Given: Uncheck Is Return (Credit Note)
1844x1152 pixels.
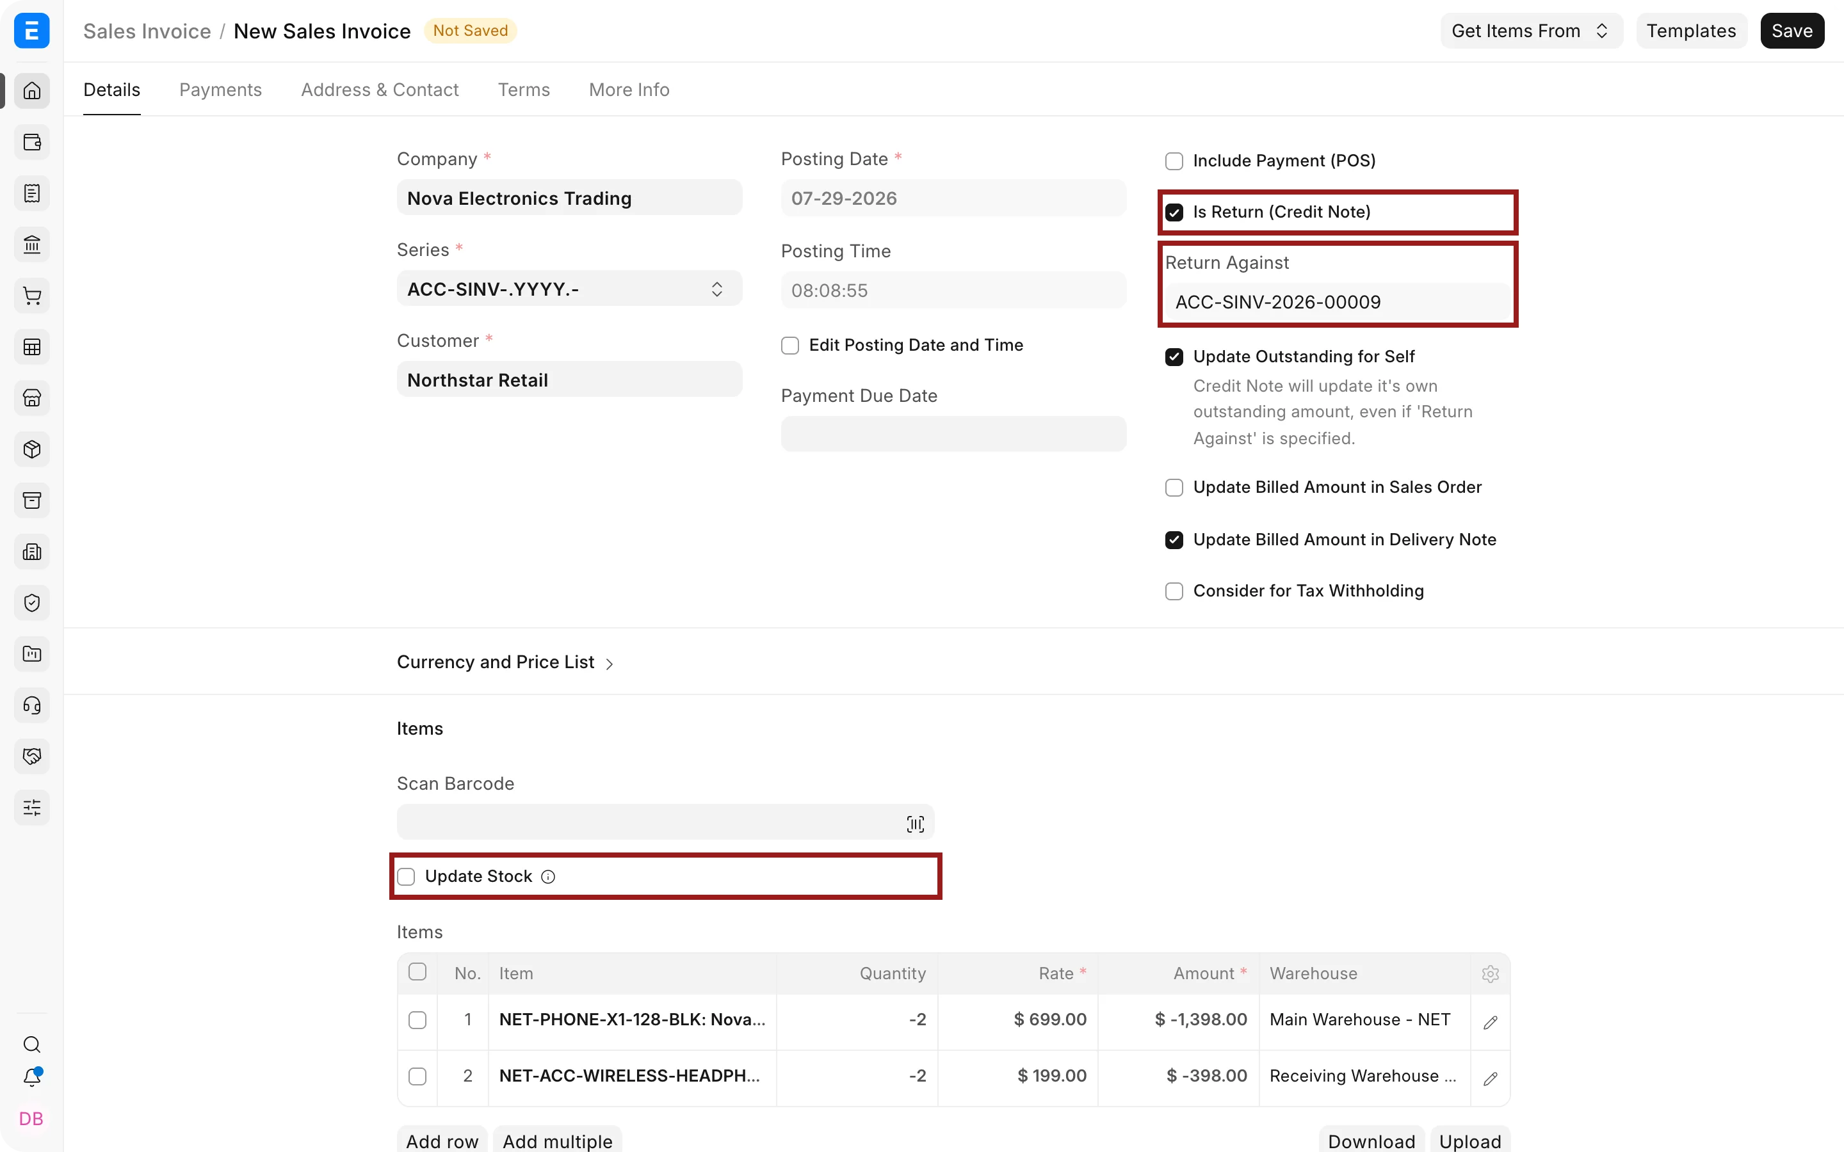Looking at the screenshot, I should click(1174, 212).
